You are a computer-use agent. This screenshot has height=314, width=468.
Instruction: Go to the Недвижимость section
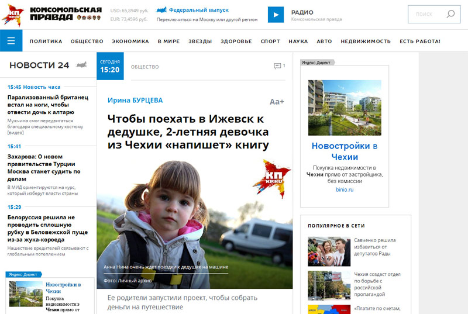pos(366,41)
